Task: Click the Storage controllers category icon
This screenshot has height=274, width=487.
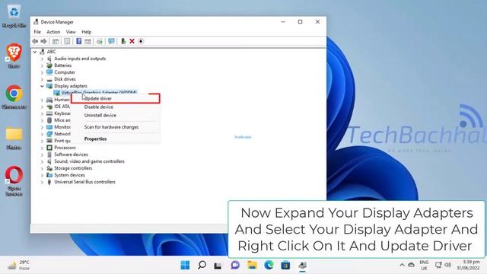Action: (49, 168)
